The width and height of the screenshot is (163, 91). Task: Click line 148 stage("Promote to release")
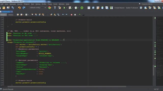pos(21,42)
